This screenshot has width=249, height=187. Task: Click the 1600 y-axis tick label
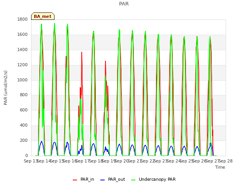tap(23, 35)
